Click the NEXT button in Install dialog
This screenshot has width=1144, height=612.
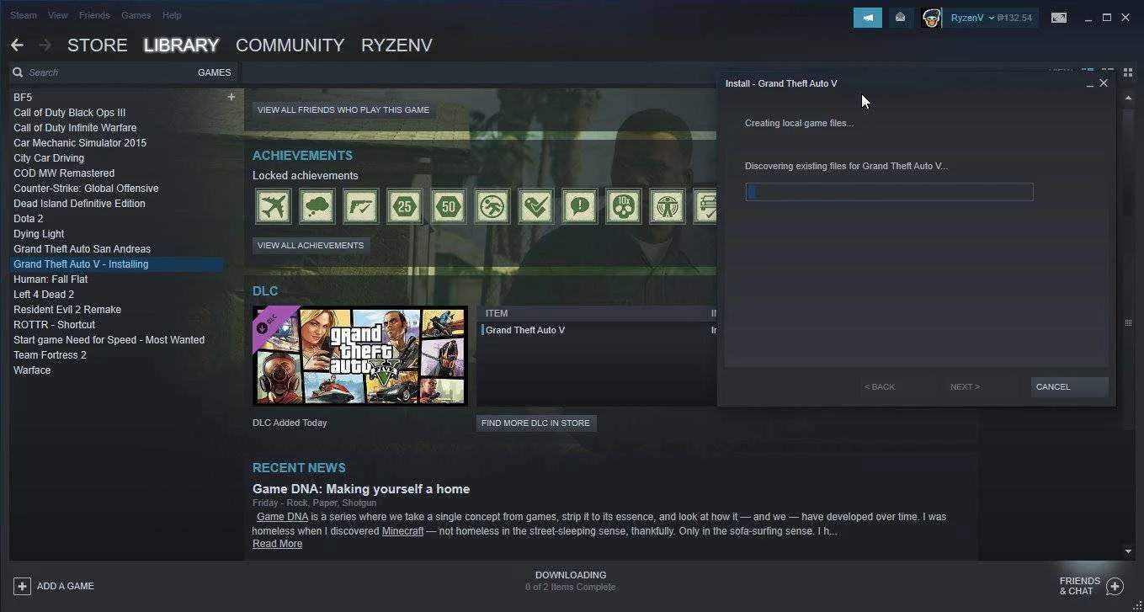(965, 387)
